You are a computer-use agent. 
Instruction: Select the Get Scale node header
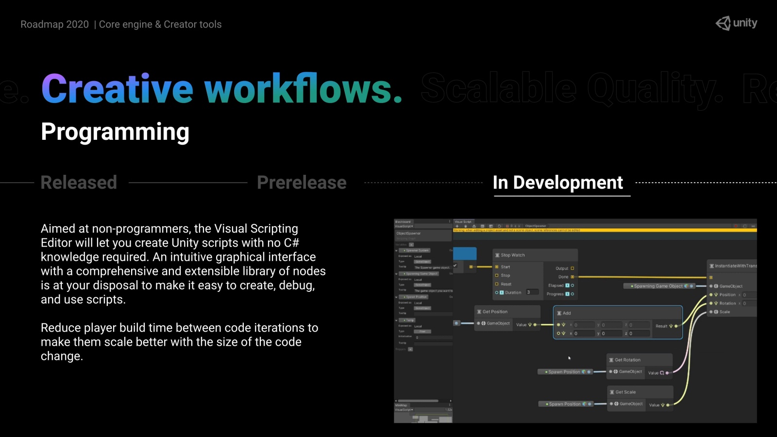coord(641,392)
